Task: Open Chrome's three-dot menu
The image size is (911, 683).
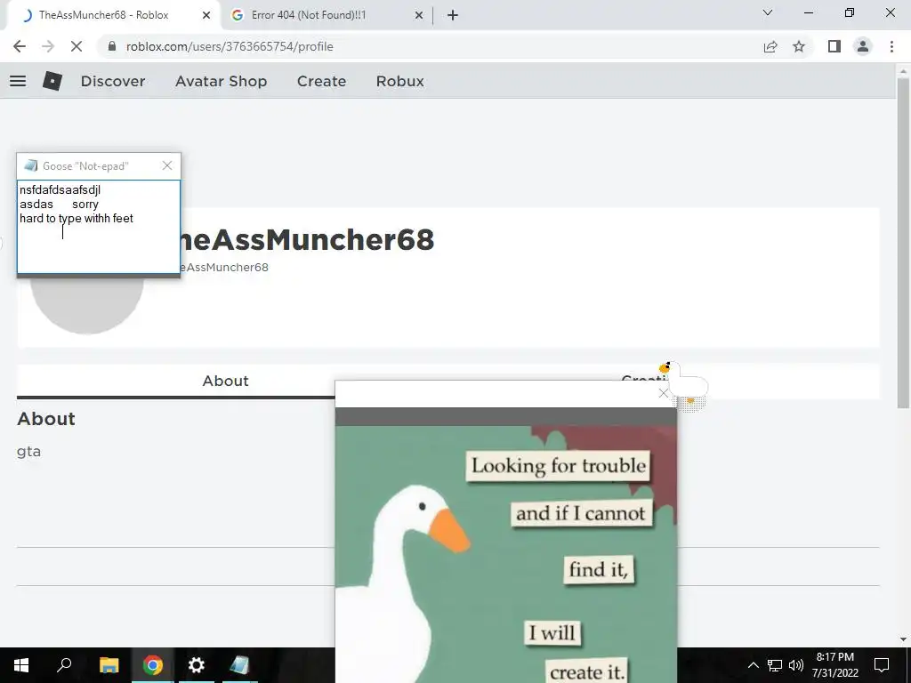Action: [x=891, y=46]
